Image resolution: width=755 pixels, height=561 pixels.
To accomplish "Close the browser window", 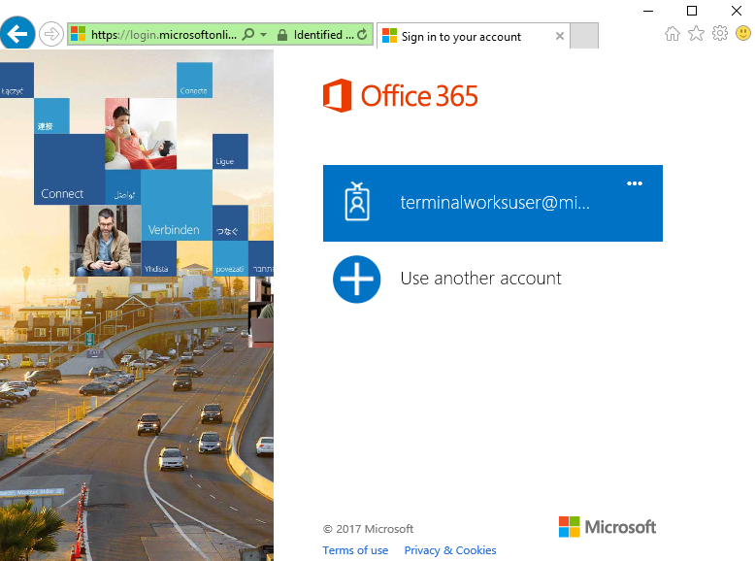I will point(737,11).
